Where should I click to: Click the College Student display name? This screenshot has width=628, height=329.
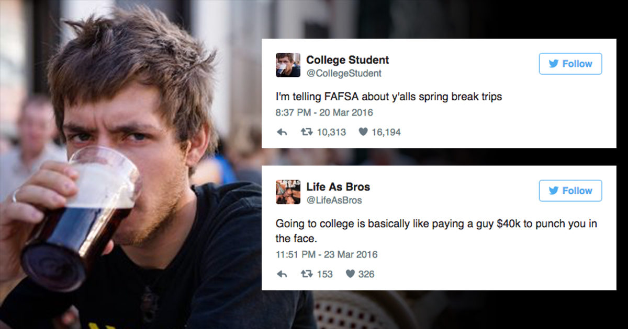(347, 60)
